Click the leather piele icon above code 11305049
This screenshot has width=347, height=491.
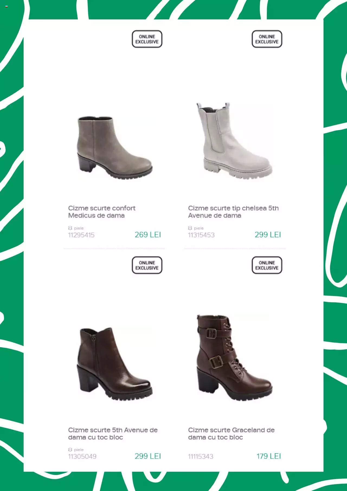70,450
